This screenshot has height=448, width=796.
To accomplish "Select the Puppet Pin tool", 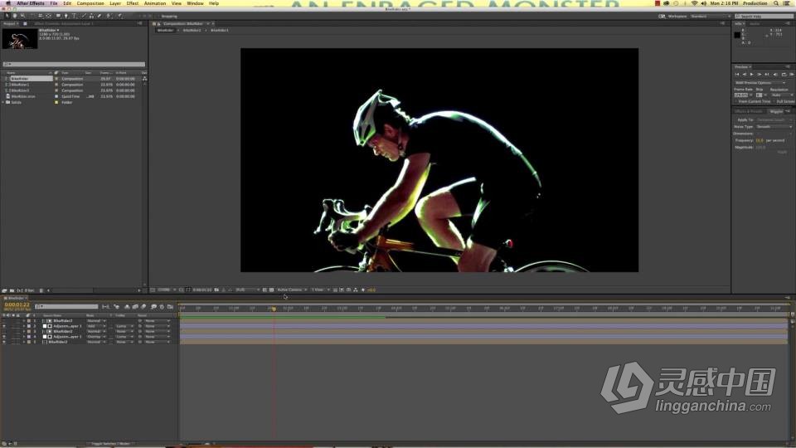I will 120,16.
